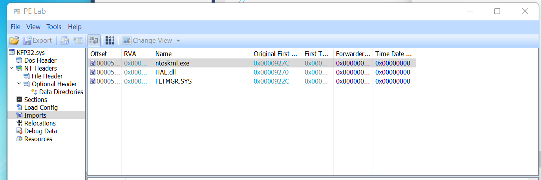Select the KFP32.sys root node
Screen dimensions: 541x180
click(31, 53)
